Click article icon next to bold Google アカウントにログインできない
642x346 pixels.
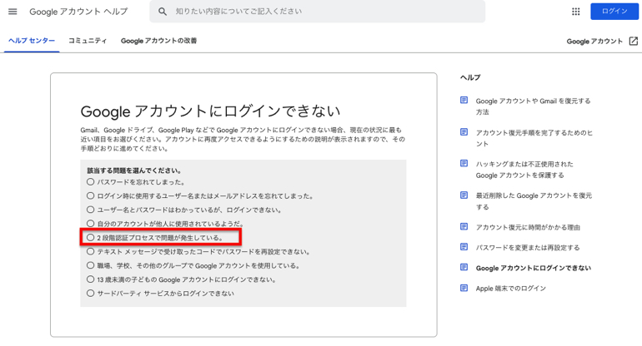coord(464,267)
